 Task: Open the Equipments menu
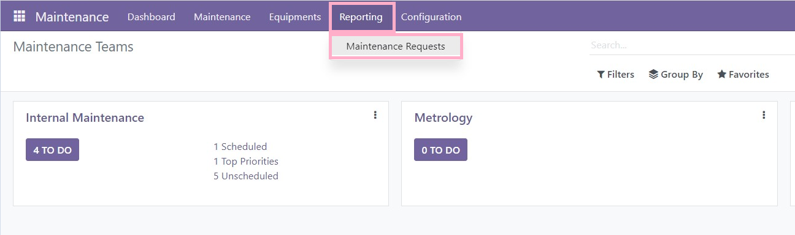coord(295,17)
